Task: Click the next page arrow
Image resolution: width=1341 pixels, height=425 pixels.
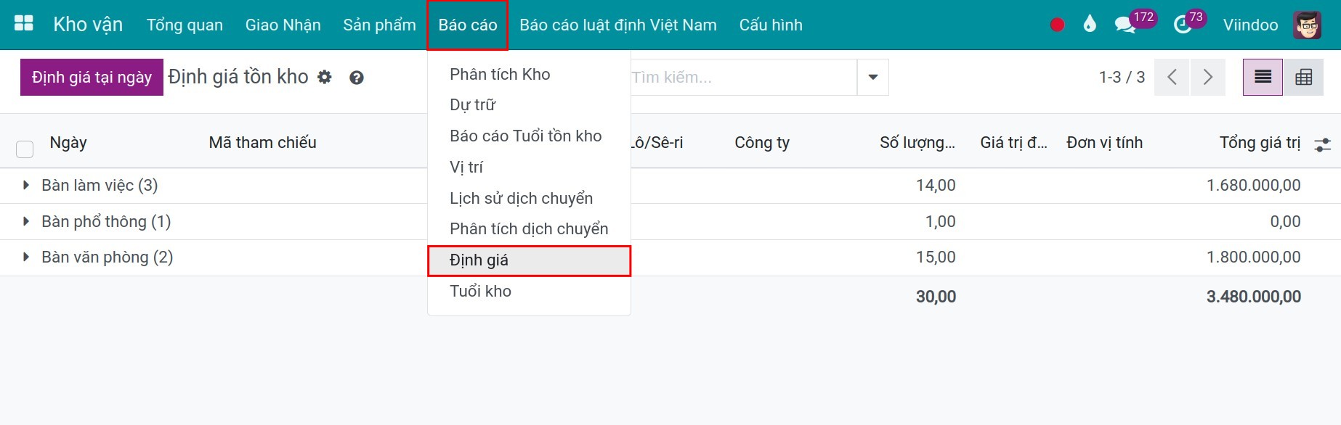Action: tap(1207, 76)
